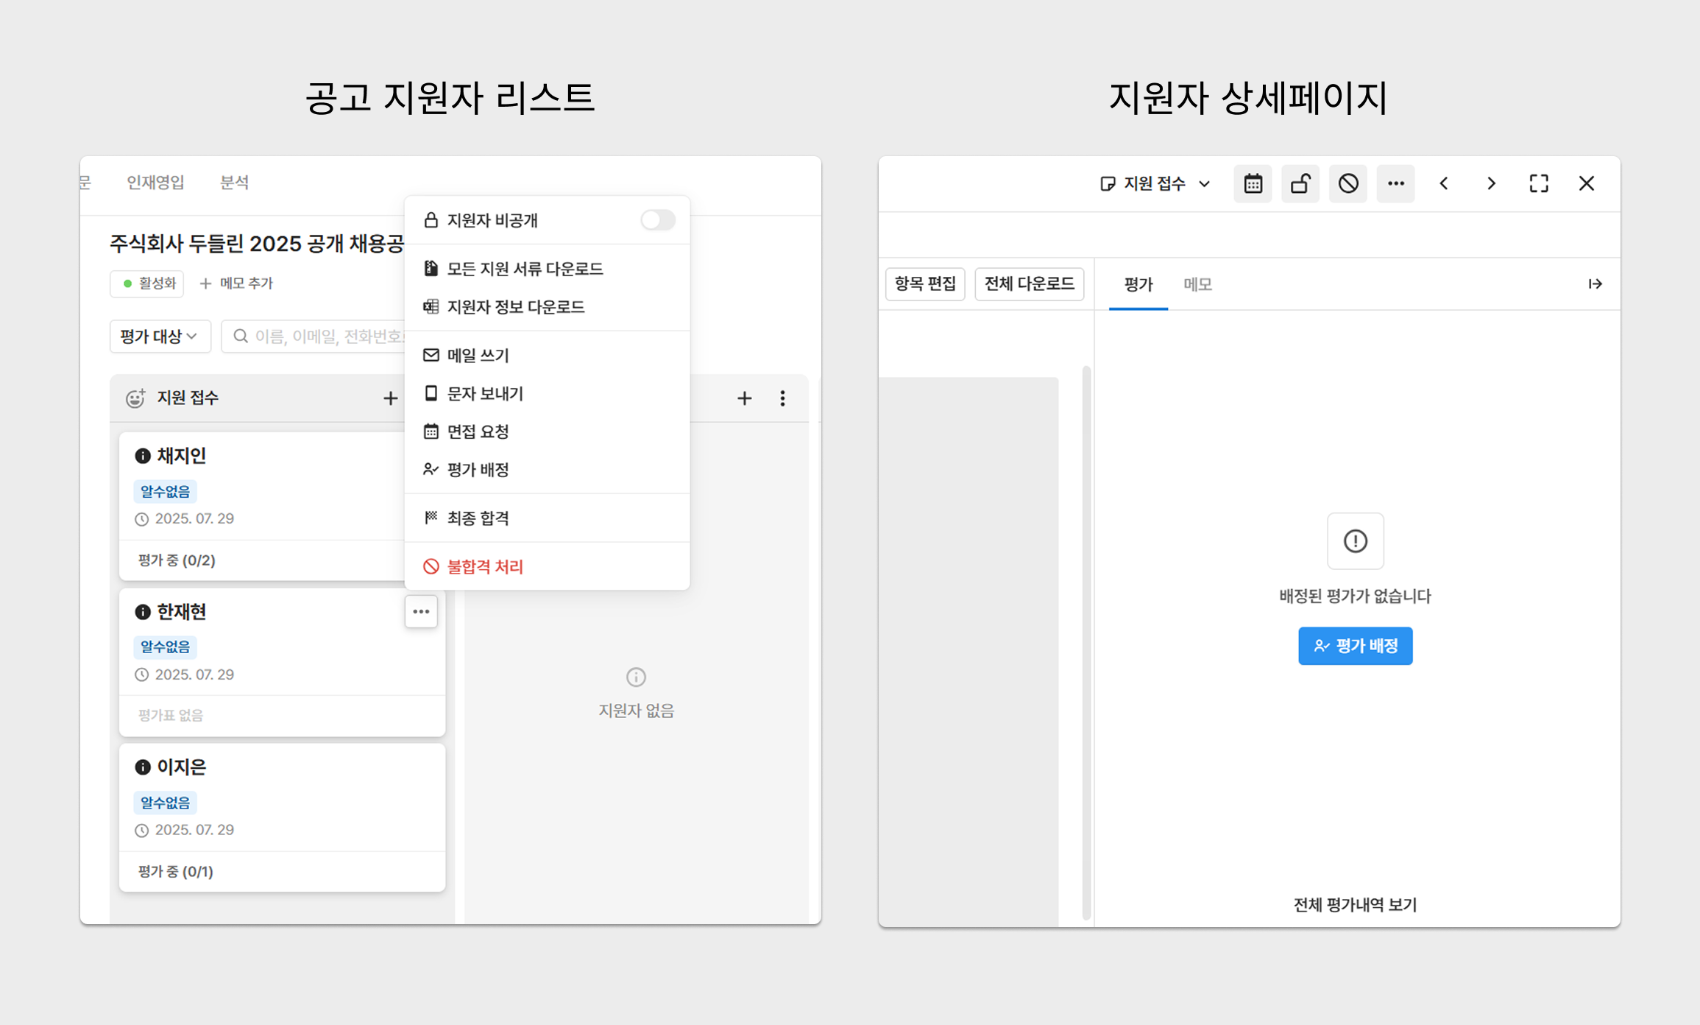Open three-dot menu on 한재현 card

421,611
